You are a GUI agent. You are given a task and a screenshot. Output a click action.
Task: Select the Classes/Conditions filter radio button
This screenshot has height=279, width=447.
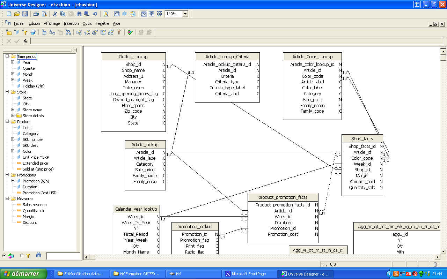click(x=22, y=256)
